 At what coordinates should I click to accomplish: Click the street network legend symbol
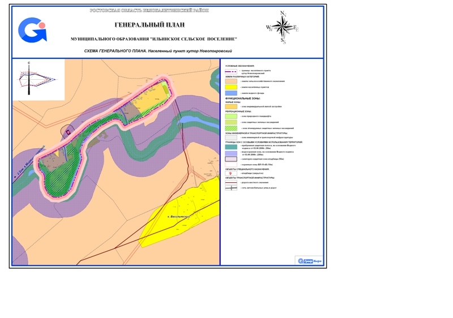tap(231, 188)
